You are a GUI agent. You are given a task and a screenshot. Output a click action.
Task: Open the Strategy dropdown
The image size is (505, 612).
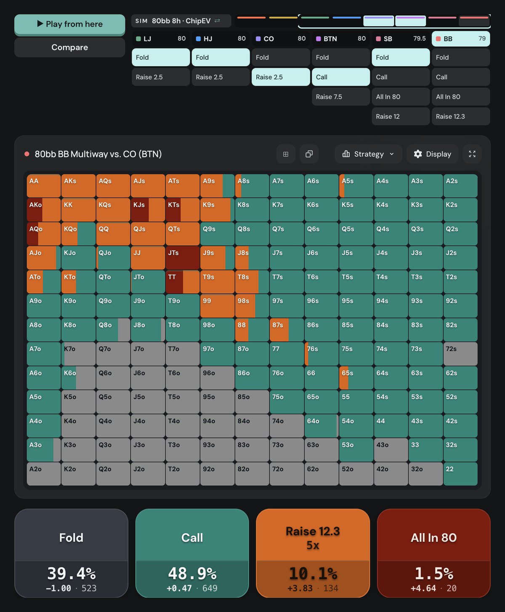coord(369,154)
